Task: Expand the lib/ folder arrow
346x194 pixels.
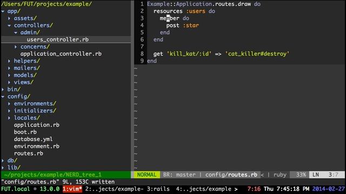Action: pyautogui.click(x=3, y=168)
